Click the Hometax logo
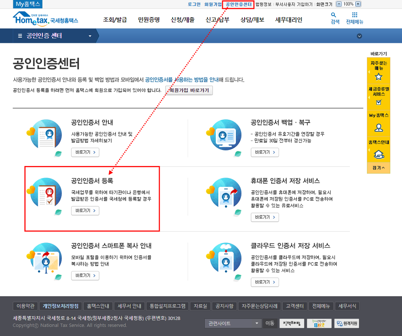The width and height of the screenshot is (402, 336). coord(46,19)
